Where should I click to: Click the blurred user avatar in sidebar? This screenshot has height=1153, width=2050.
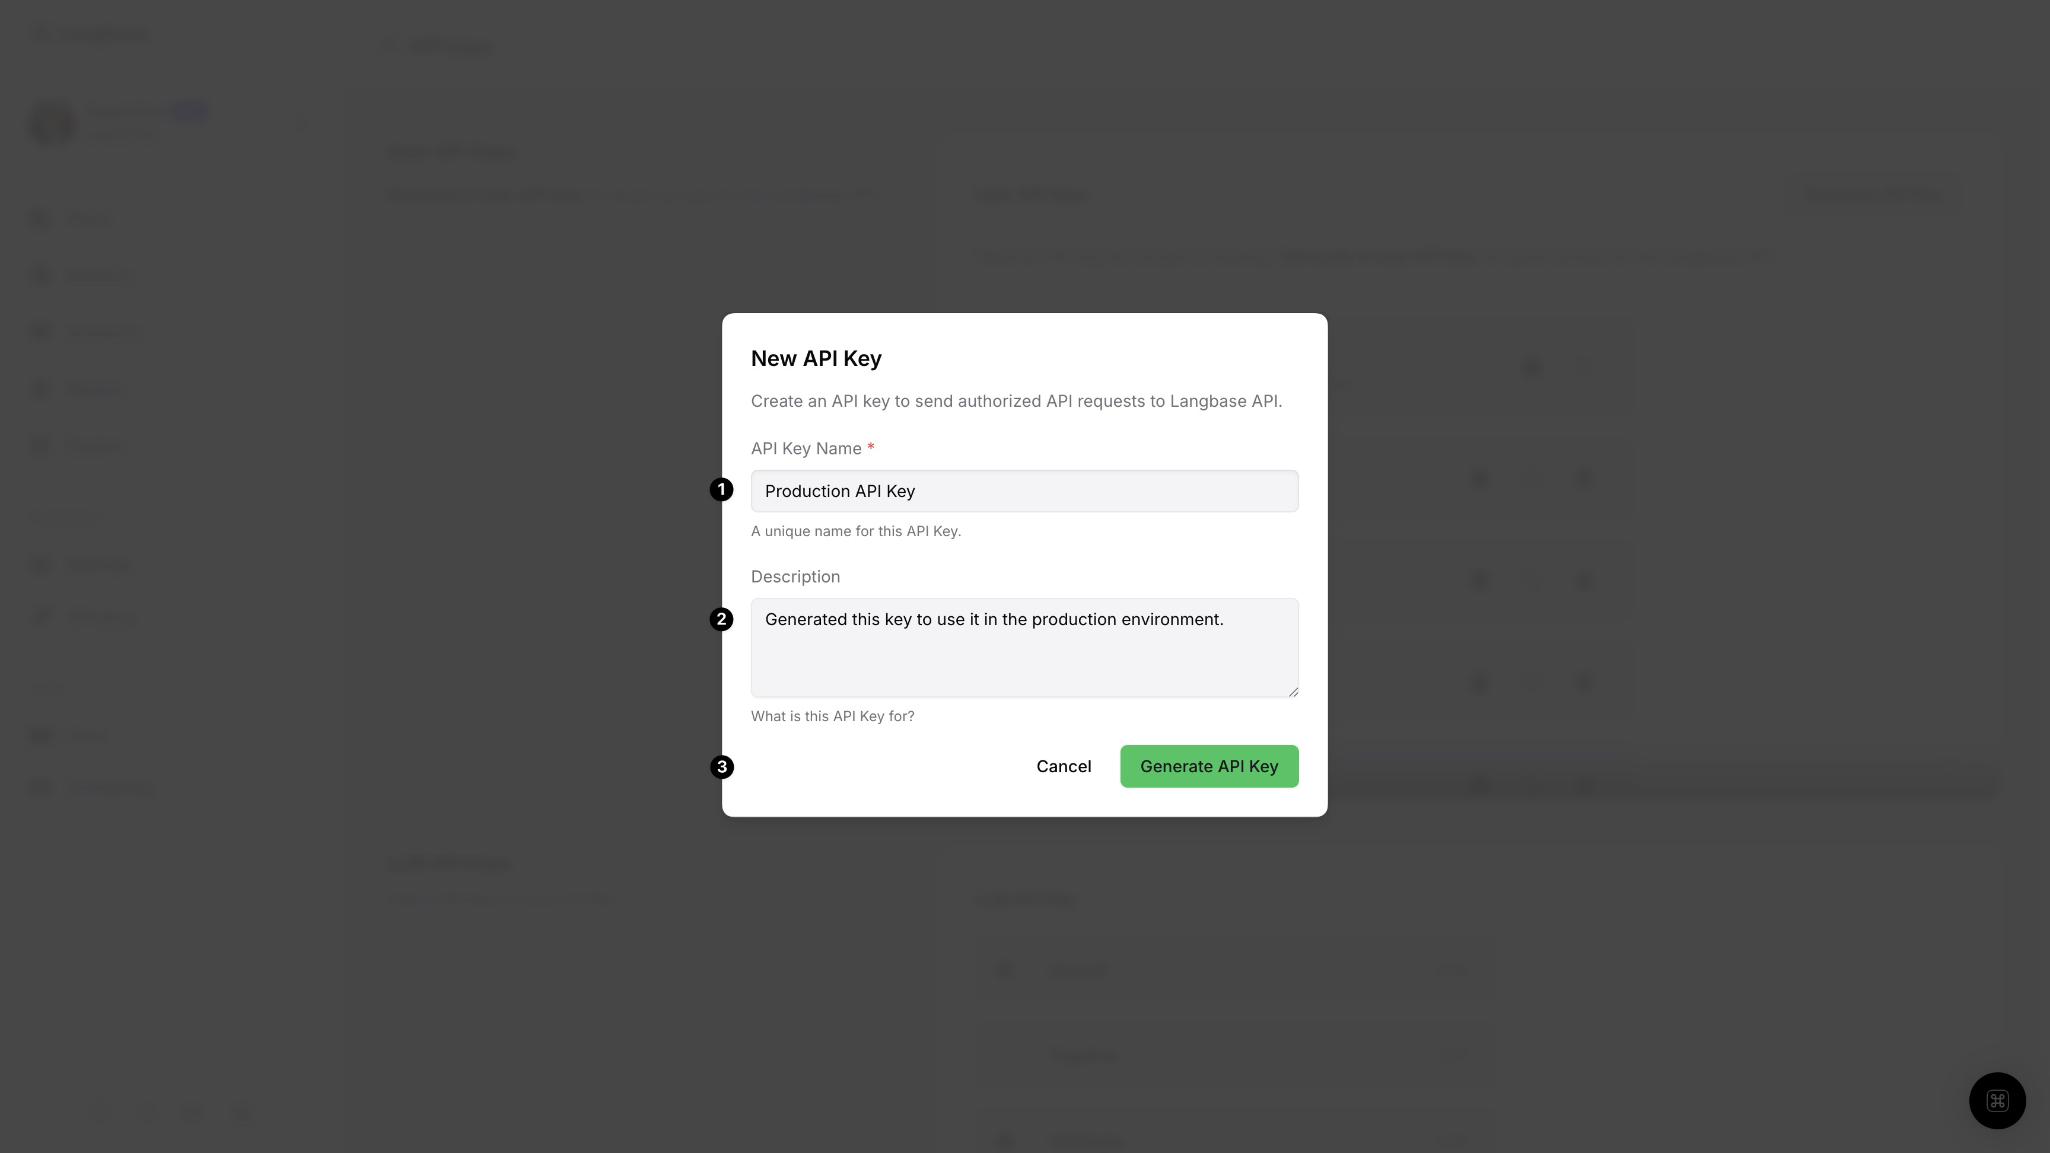tap(53, 123)
